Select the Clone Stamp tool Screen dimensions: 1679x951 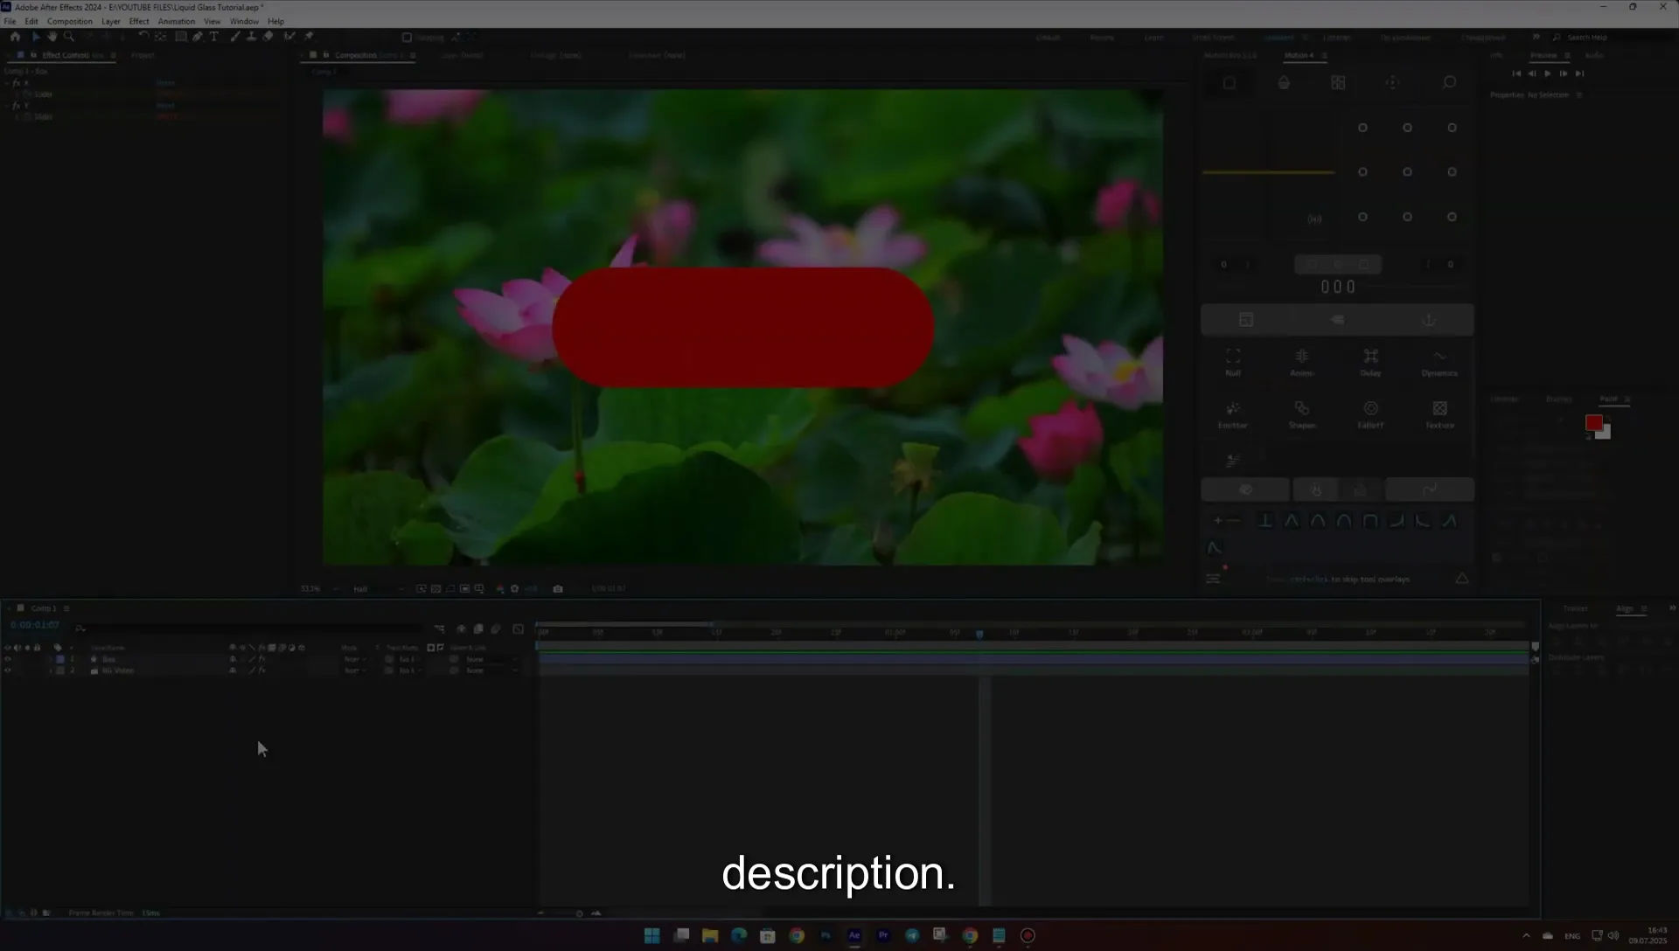click(252, 37)
